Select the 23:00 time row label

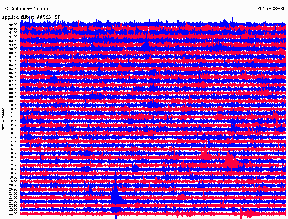[13, 210]
